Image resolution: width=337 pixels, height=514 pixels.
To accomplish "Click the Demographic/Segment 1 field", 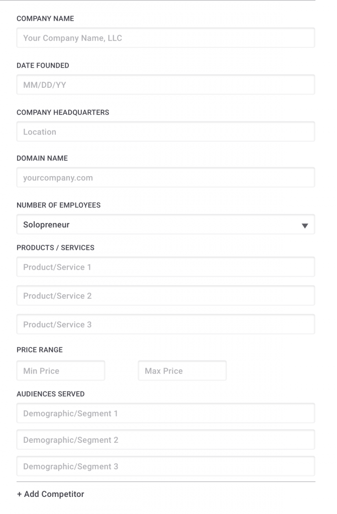I will pyautogui.click(x=166, y=413).
